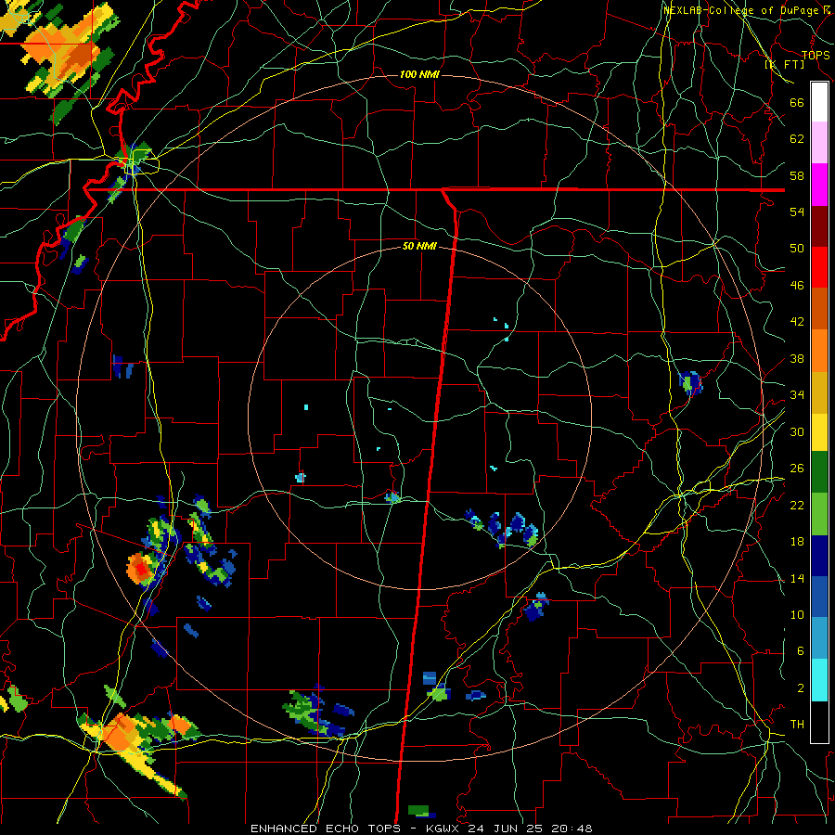Click the 'K FT' units label
The width and height of the screenshot is (835, 835).
click(785, 64)
